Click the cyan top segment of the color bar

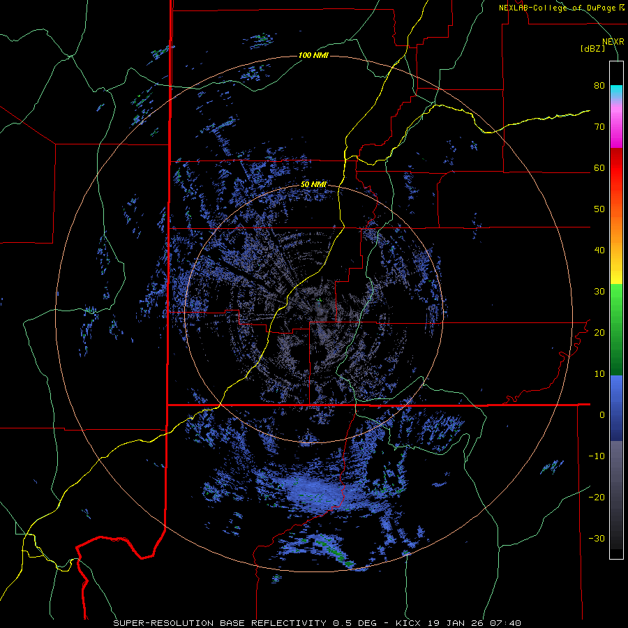616,92
